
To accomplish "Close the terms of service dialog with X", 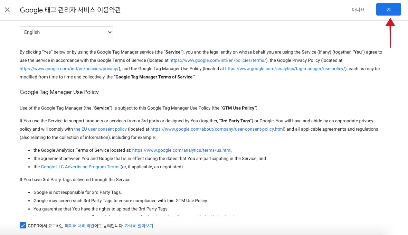I will (7, 10).
